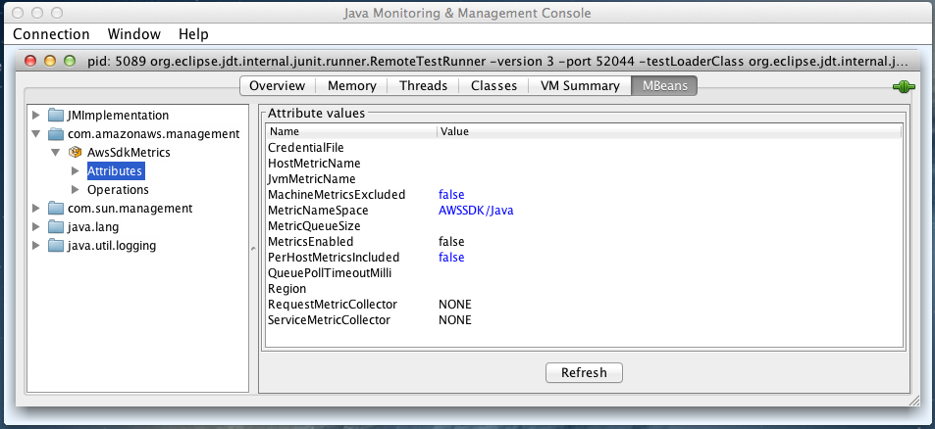935x429 pixels.
Task: Click the green connection status icon
Action: (904, 87)
